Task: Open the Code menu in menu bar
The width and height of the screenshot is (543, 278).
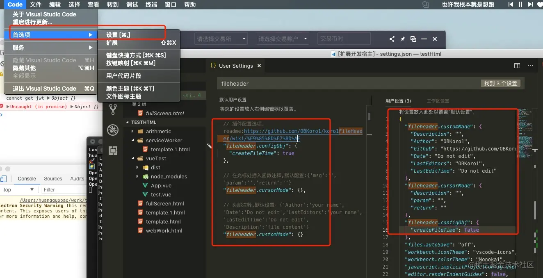Action: point(15,5)
